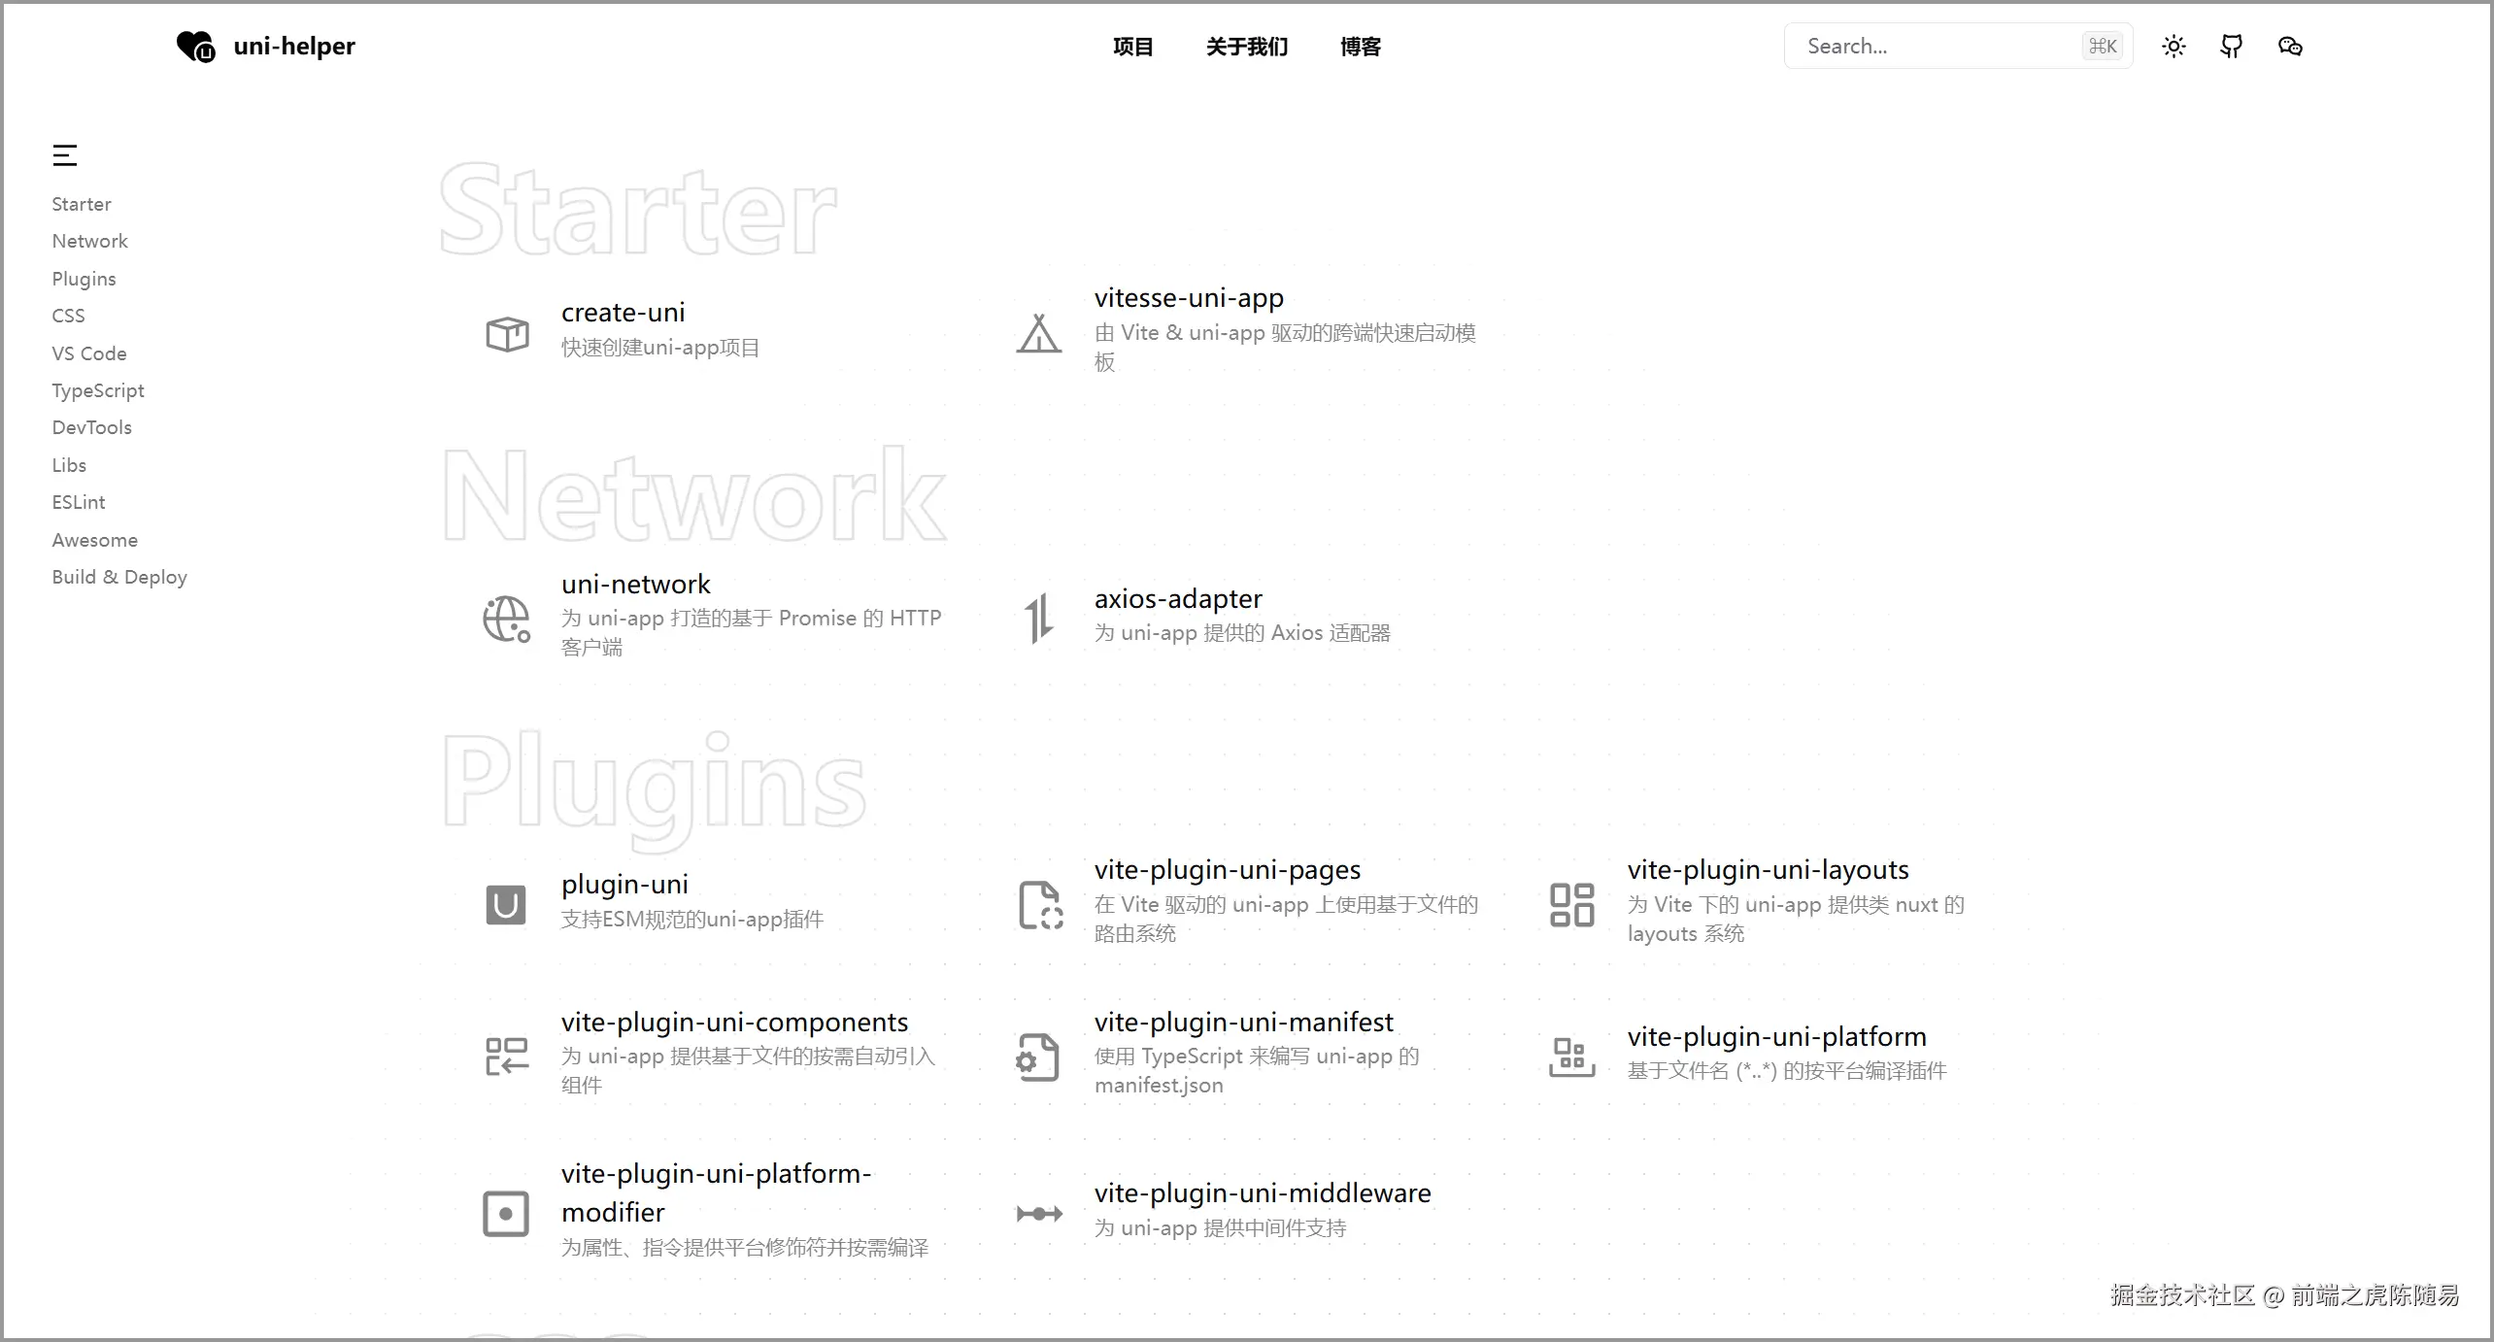
Task: Jump to Build & Deploy section link
Action: [x=119, y=577]
